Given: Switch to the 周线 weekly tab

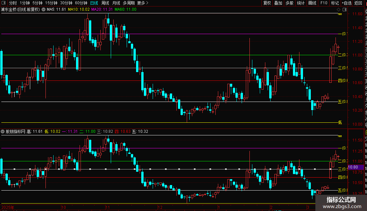Looking at the screenshot, I should pos(105,3).
